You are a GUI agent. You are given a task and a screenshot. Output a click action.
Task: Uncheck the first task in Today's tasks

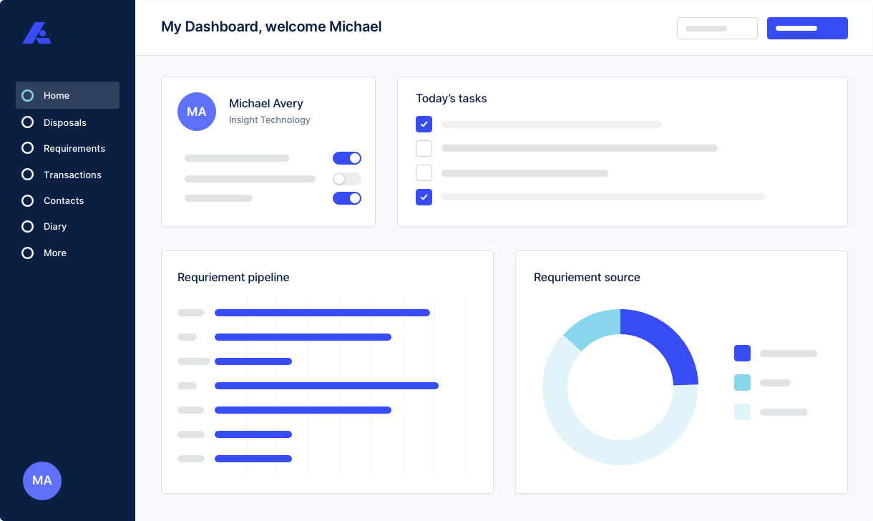pos(424,125)
